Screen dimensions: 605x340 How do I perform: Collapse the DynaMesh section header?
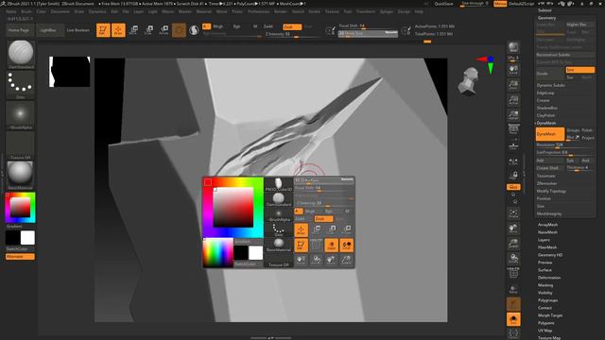pos(546,123)
